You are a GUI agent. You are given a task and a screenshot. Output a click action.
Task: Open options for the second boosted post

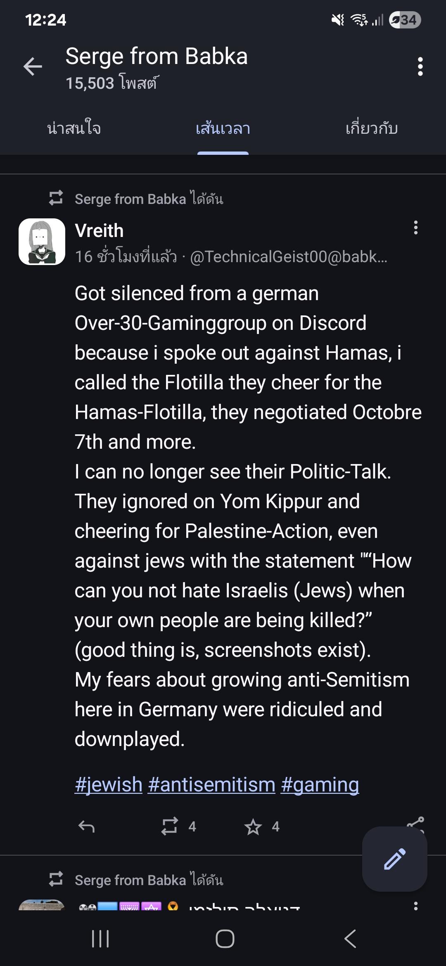[415, 905]
